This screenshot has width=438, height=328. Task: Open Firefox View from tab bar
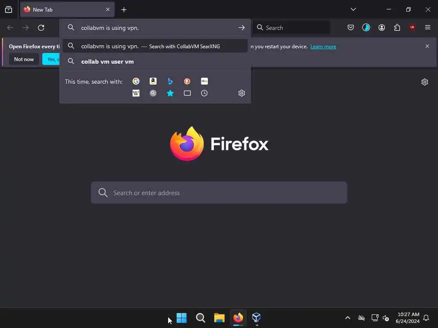click(9, 9)
